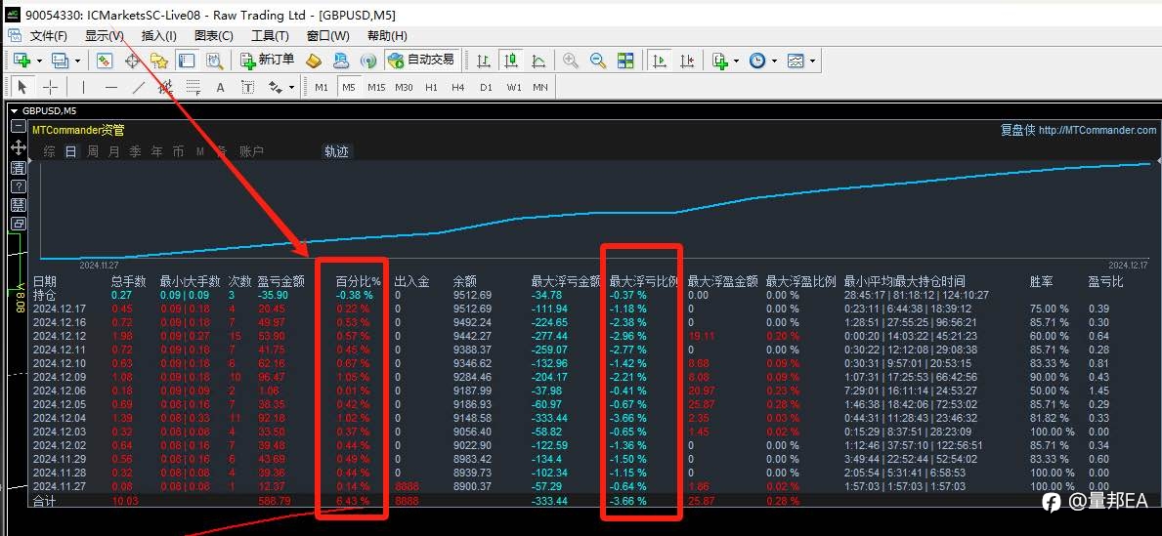1162x536 pixels.
Task: Click the MTCommander move-panel arrows icon
Action: pyautogui.click(x=19, y=148)
